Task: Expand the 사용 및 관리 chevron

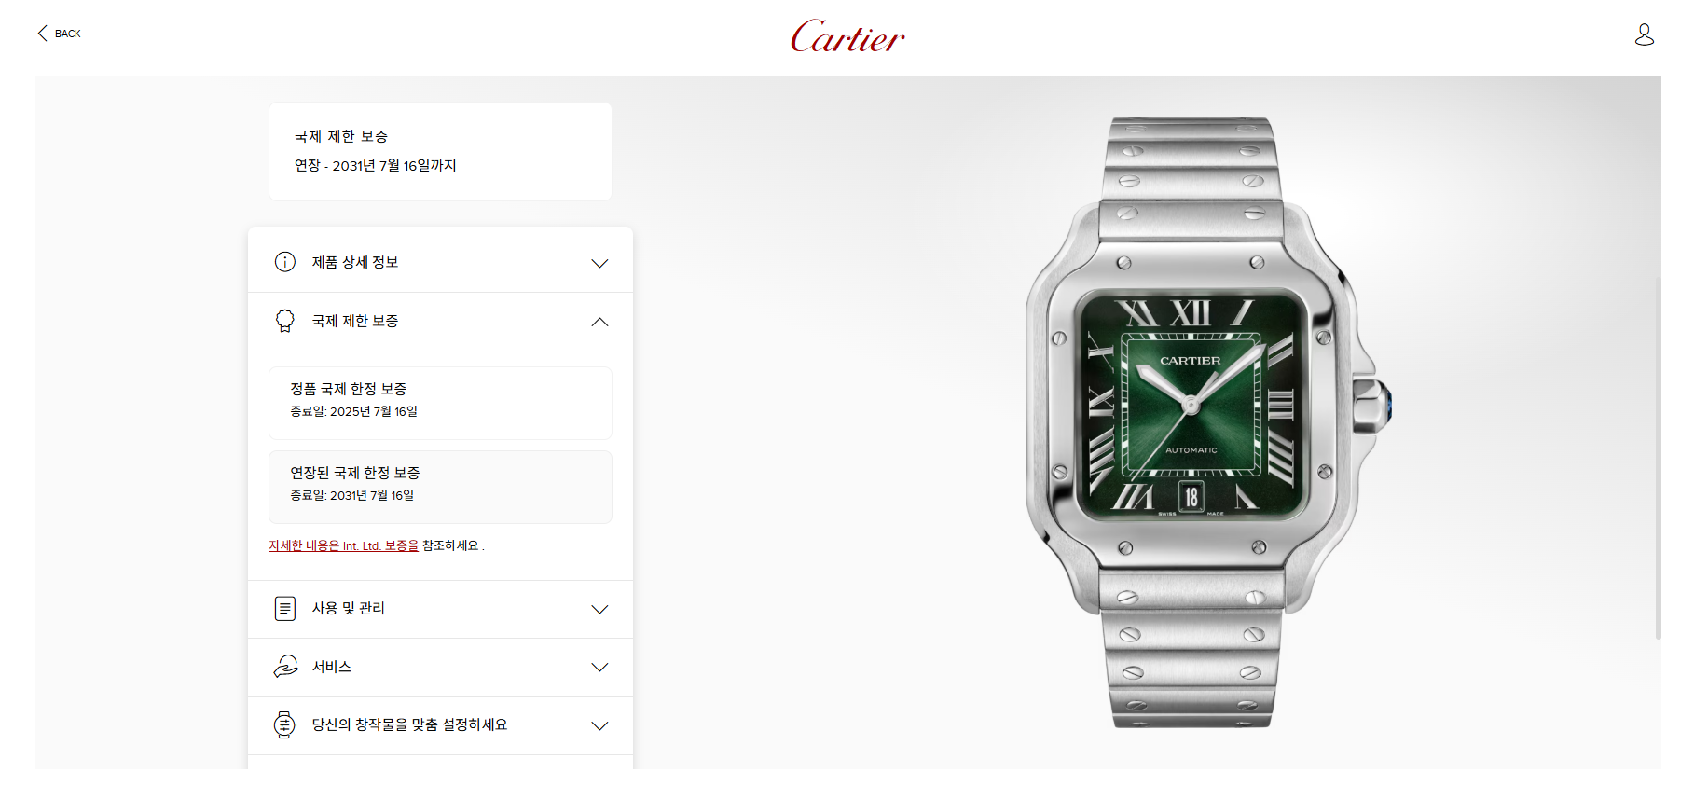Action: (x=599, y=609)
